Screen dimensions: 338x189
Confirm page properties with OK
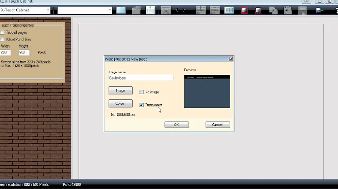click(177, 124)
